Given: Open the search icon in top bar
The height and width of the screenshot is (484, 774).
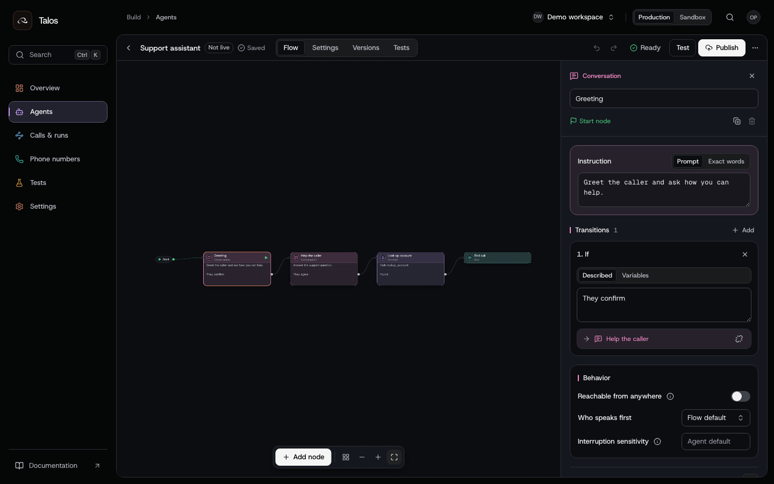Looking at the screenshot, I should click(730, 17).
